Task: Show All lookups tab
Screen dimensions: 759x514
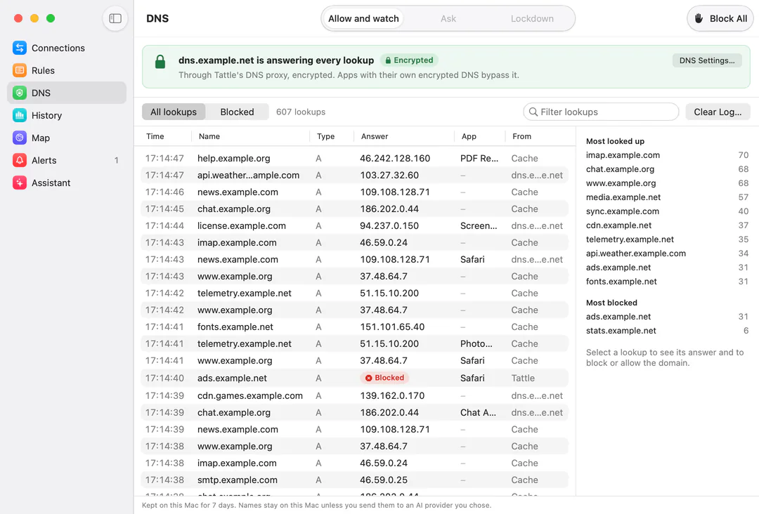Action: pos(174,112)
